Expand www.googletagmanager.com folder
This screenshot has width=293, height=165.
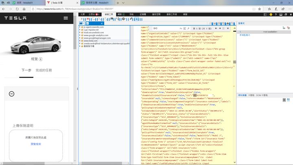pyautogui.click(x=80, y=38)
